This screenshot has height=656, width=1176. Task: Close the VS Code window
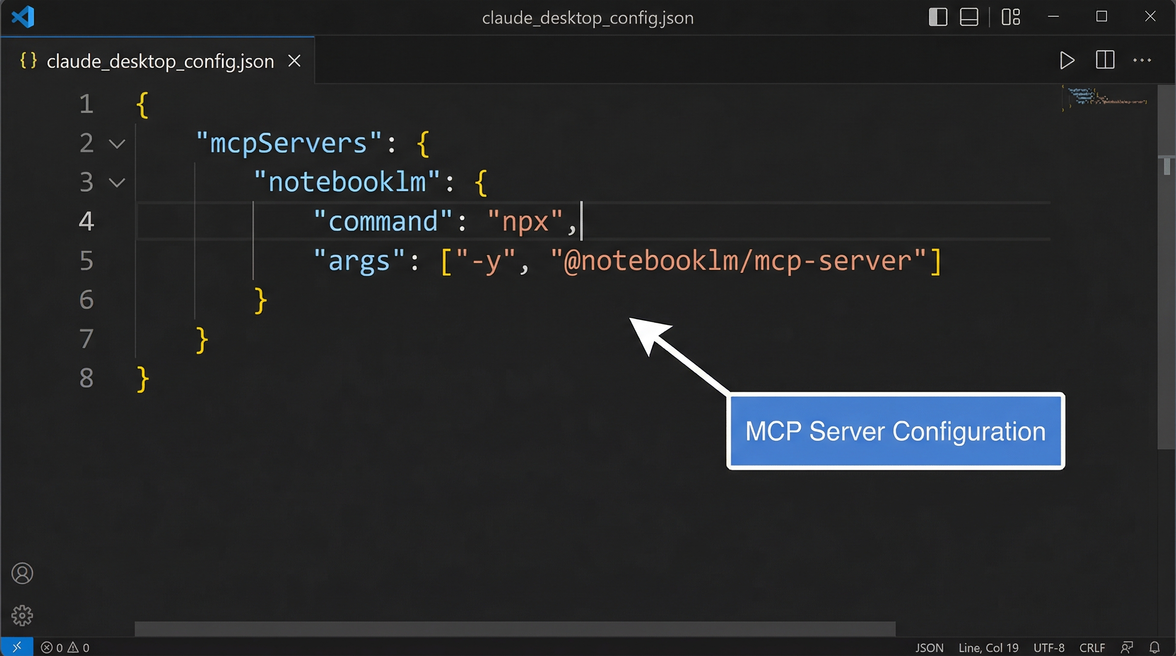point(1150,17)
